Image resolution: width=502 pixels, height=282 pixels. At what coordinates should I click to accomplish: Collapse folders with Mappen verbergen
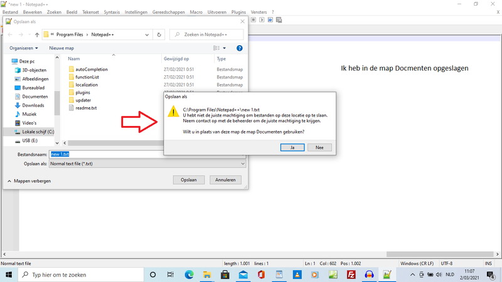(29, 181)
